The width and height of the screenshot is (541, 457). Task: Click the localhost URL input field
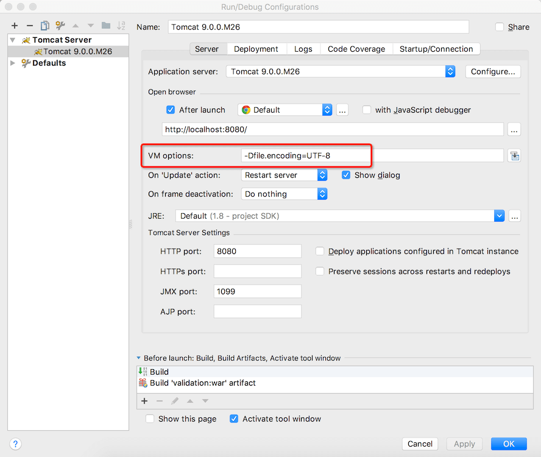pyautogui.click(x=333, y=129)
